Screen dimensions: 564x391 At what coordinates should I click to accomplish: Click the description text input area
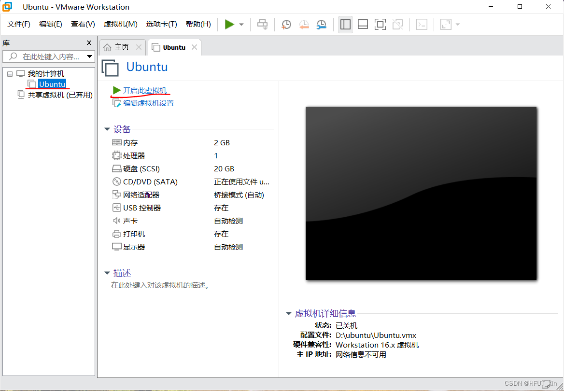click(x=160, y=285)
